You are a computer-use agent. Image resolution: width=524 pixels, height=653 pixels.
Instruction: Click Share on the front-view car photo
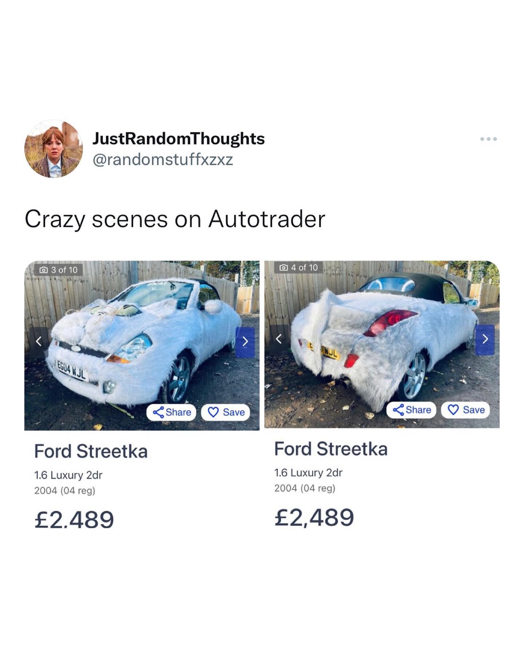click(172, 412)
